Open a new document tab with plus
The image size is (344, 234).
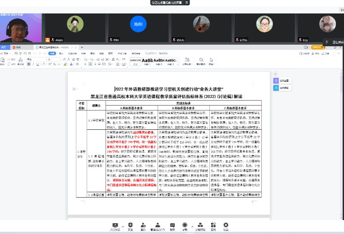(x=82, y=47)
